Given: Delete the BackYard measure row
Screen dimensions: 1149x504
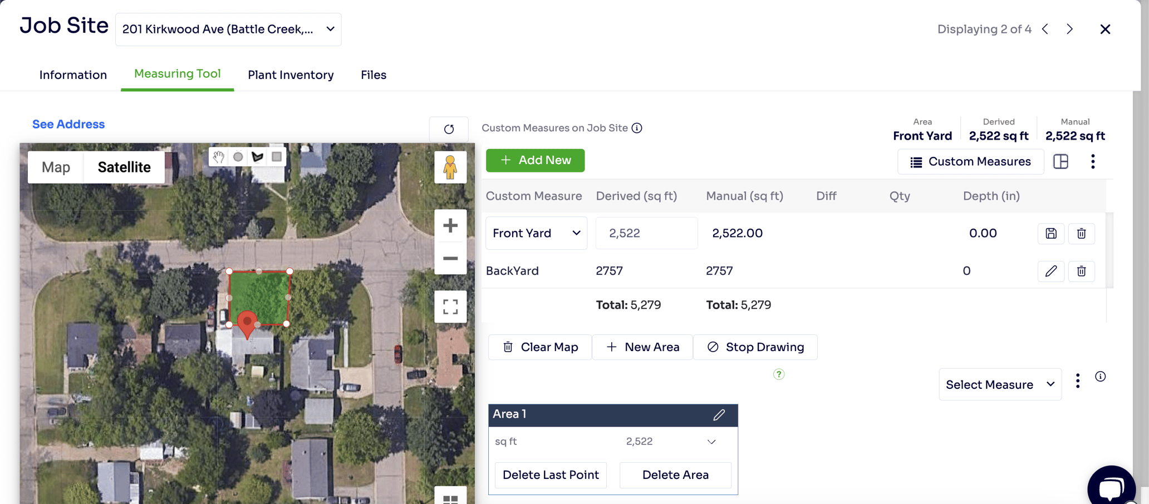Looking at the screenshot, I should coord(1081,271).
